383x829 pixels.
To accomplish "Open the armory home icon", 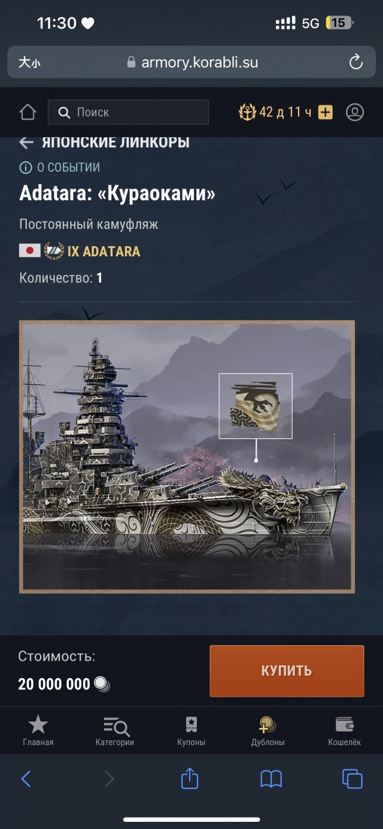I will [28, 112].
